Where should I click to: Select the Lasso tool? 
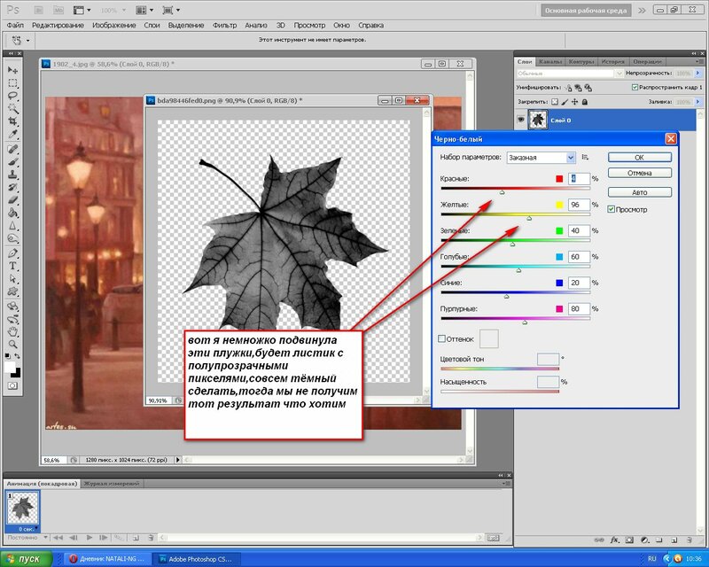point(13,95)
